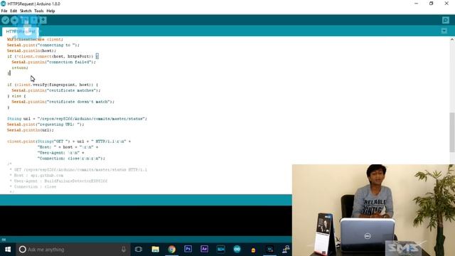Click the "connecting to " print line
The width and height of the screenshot is (455, 256).
coord(43,45)
